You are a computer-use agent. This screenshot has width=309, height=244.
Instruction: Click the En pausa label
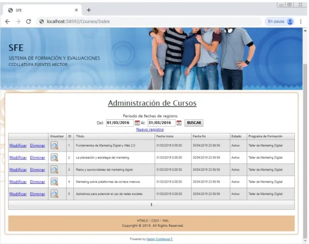pos(276,21)
